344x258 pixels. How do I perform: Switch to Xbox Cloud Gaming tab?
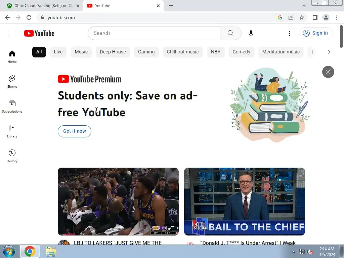tap(43, 6)
